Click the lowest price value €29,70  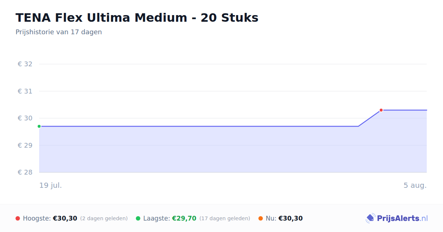pos(184,218)
